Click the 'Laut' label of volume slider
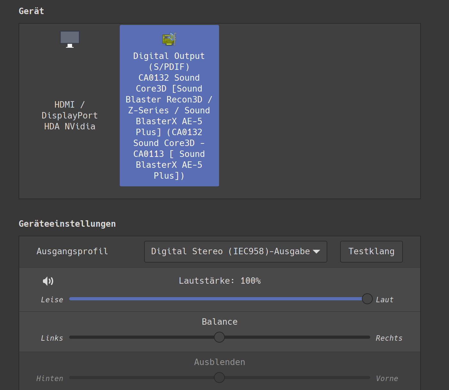This screenshot has width=449, height=390. pyautogui.click(x=384, y=300)
